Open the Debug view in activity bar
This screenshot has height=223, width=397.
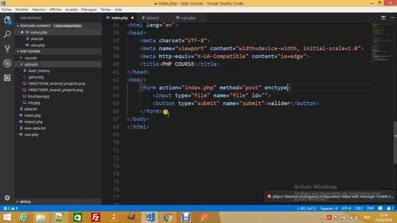(7, 63)
